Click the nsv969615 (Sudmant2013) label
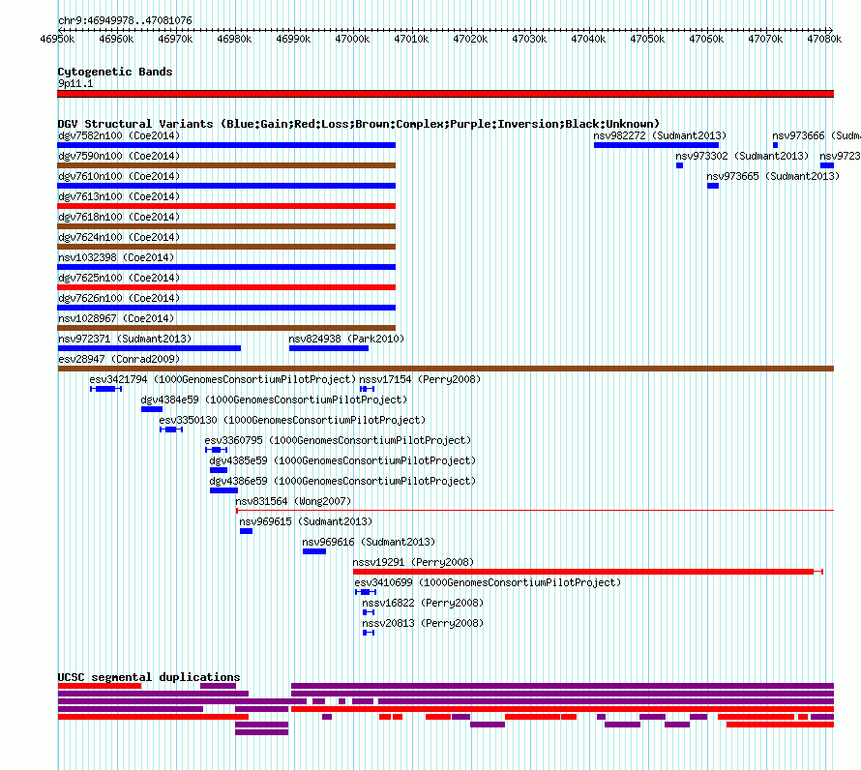Image resolution: width=861 pixels, height=770 pixels. [x=306, y=521]
